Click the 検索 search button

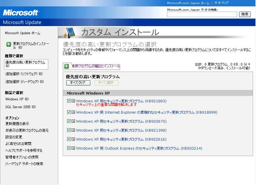click(245, 14)
